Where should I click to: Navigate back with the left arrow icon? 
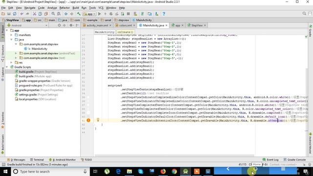click(66, 14)
